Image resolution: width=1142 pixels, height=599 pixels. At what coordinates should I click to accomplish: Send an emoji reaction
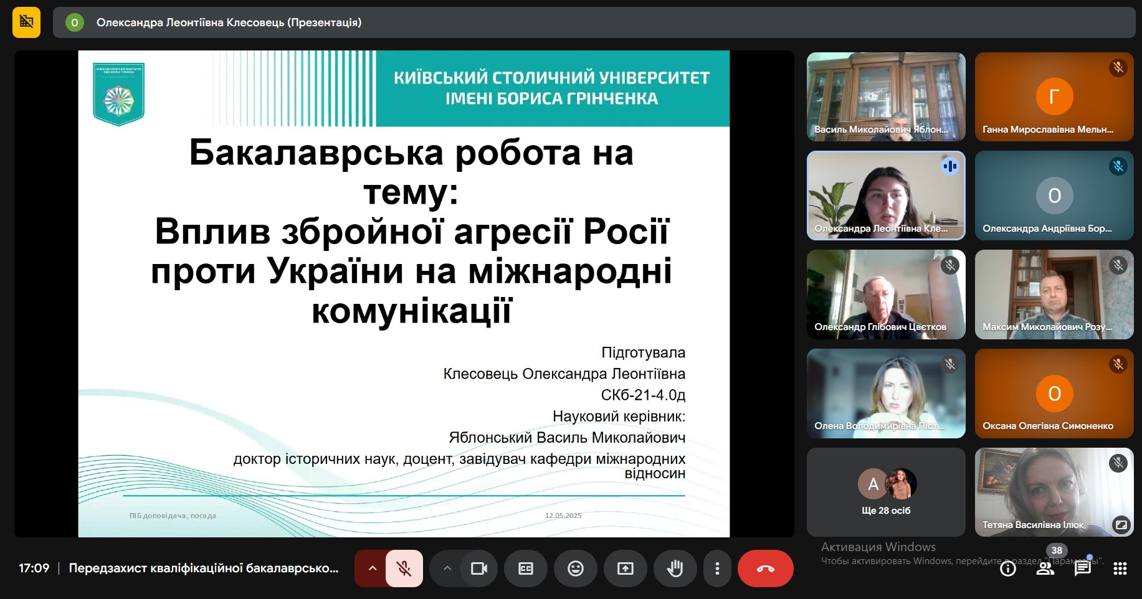[576, 568]
